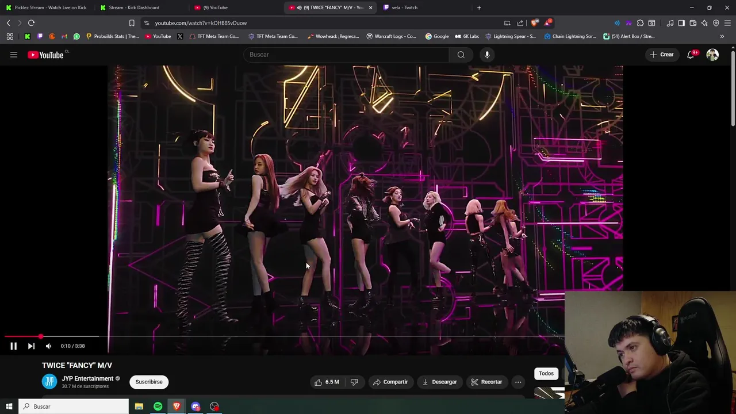The width and height of the screenshot is (736, 414).
Task: Open the YouTube account avatar menu
Action: pos(712,55)
